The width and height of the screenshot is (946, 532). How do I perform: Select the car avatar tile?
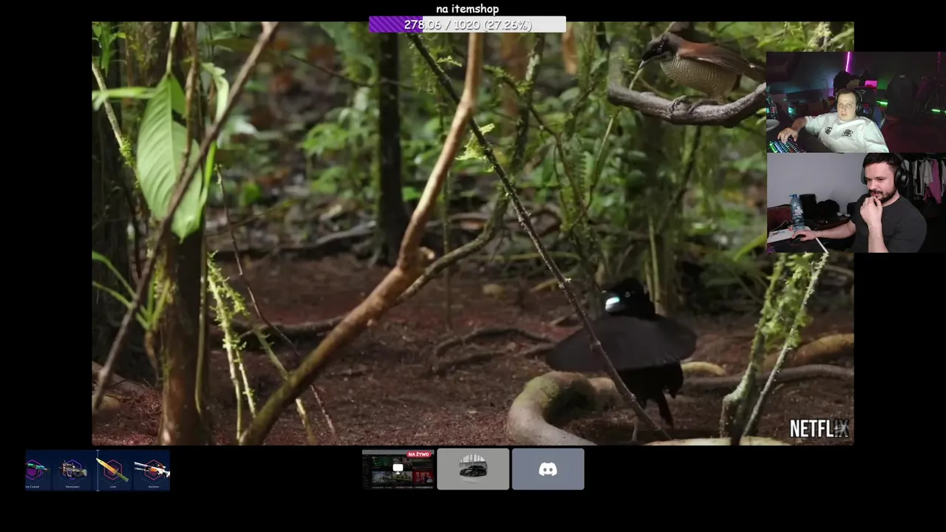[x=473, y=469]
